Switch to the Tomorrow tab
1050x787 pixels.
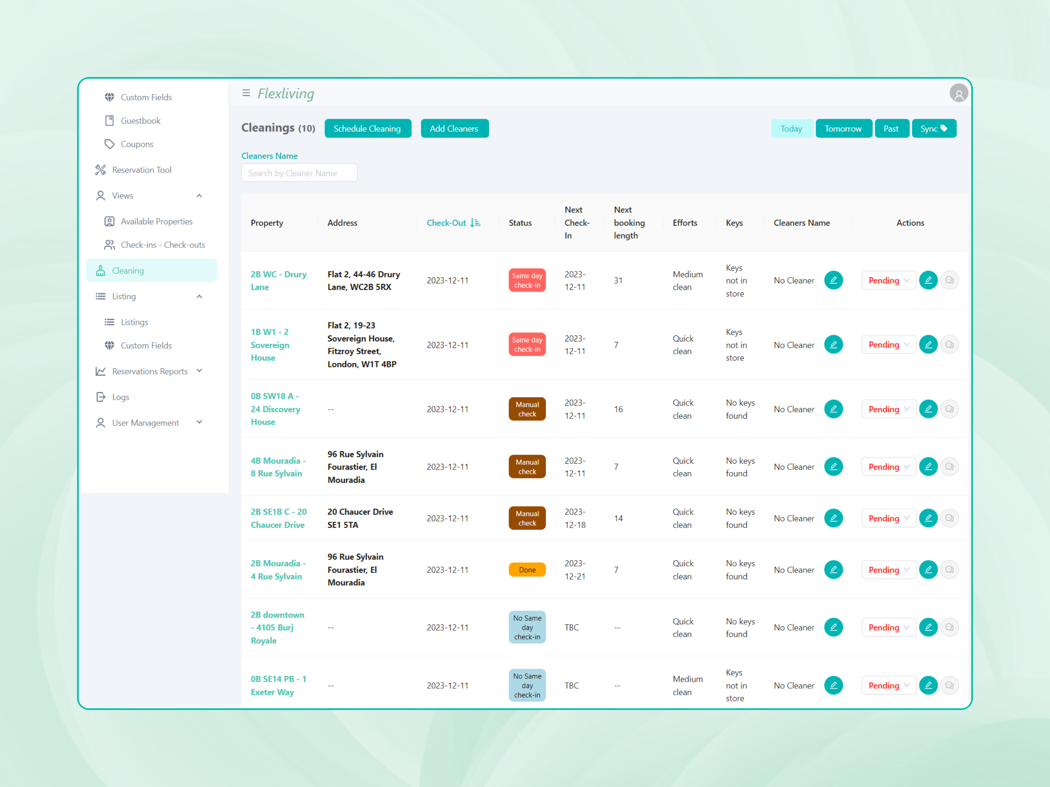pos(843,129)
